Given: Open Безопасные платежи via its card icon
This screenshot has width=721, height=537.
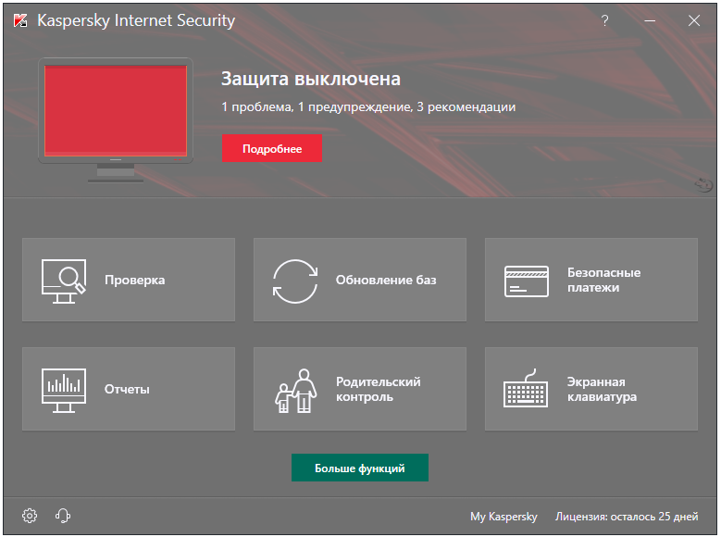Looking at the screenshot, I should 527,281.
